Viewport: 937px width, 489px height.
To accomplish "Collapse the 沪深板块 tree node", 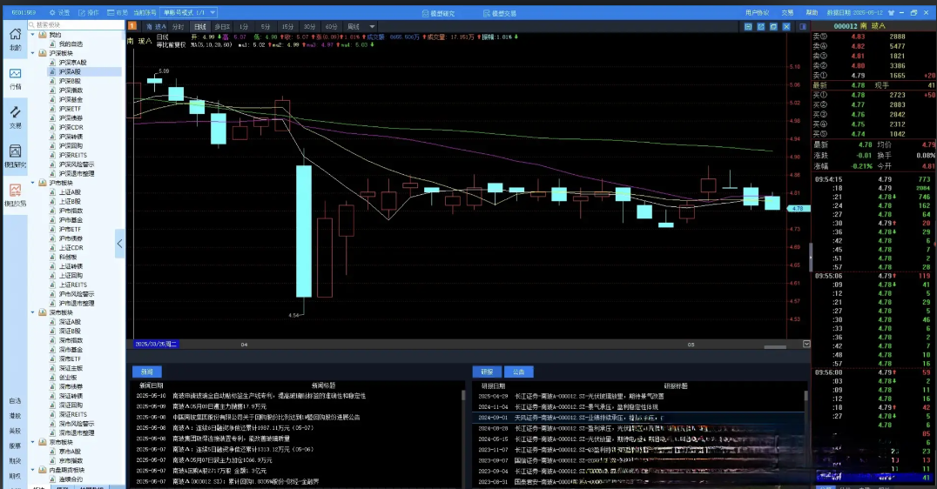I will [x=33, y=53].
